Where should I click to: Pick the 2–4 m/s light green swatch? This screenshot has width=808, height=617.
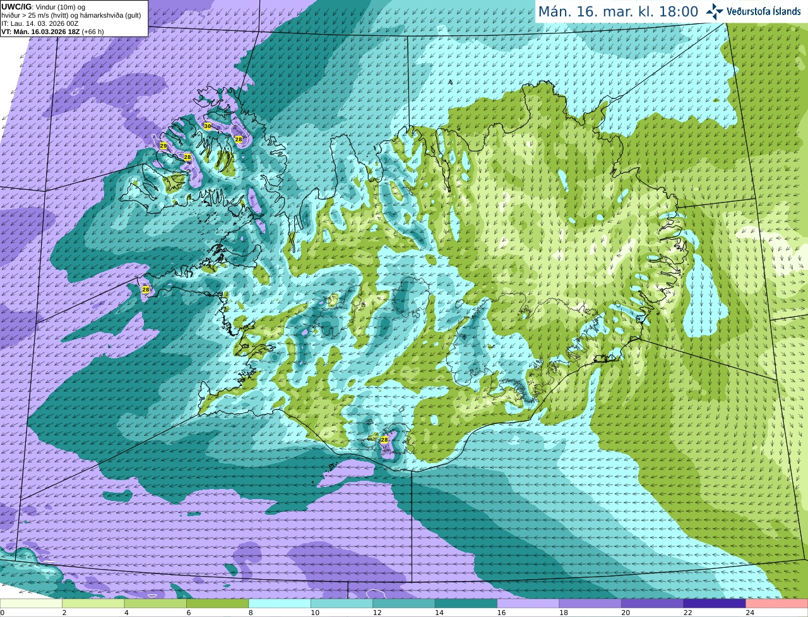(93, 604)
